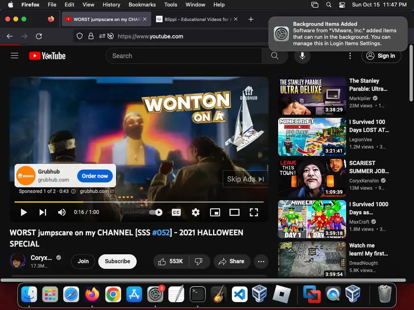Click the Sign in button

coord(381,56)
